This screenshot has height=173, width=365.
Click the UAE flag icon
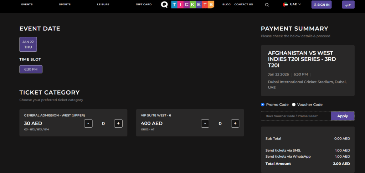tap(285, 4)
